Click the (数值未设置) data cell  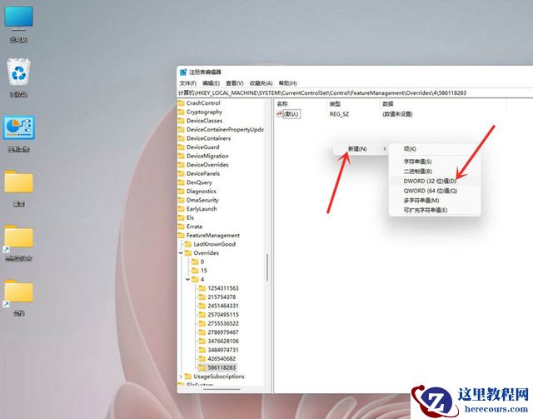(397, 114)
